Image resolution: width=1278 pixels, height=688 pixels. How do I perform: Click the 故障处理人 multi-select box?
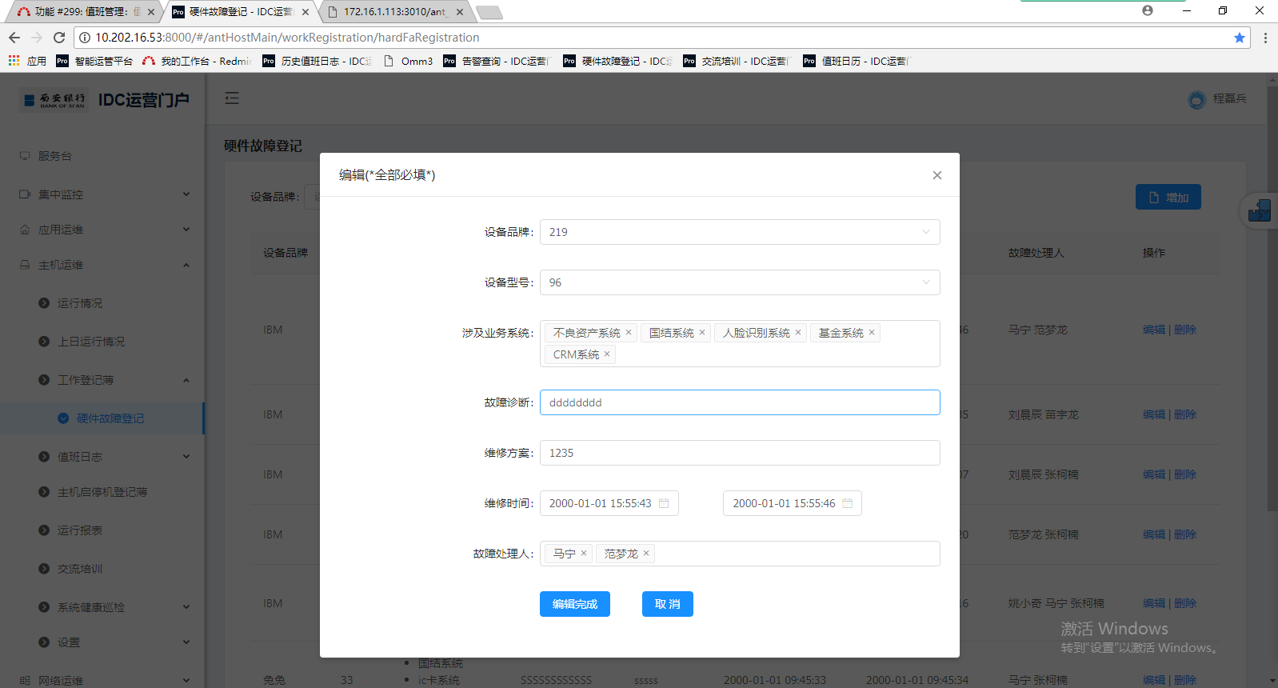740,554
